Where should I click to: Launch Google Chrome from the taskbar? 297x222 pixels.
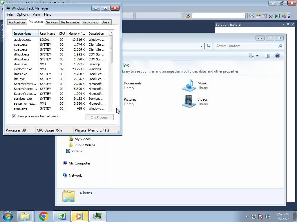(44, 216)
